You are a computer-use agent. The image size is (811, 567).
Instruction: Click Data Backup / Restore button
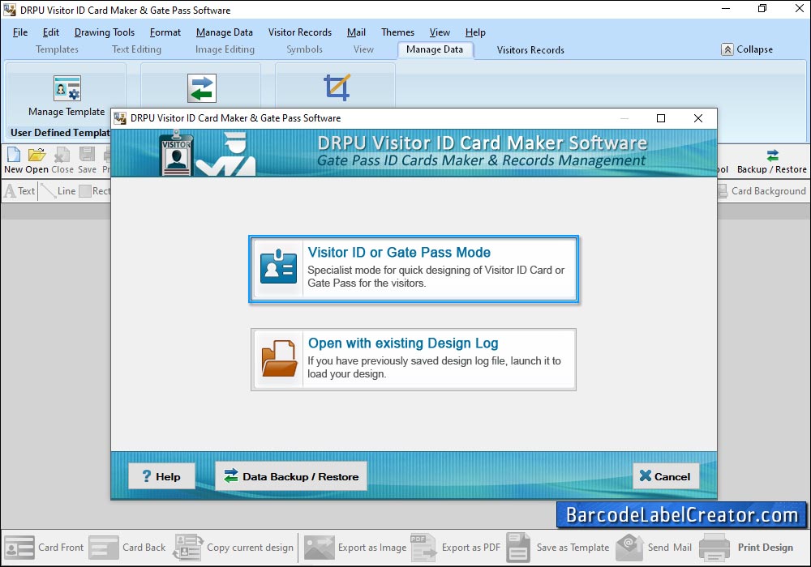(x=291, y=476)
